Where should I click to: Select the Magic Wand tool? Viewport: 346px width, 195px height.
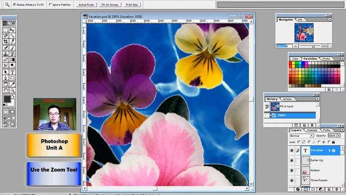click(x=12, y=36)
